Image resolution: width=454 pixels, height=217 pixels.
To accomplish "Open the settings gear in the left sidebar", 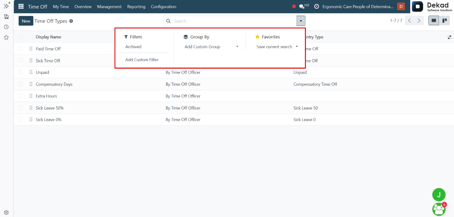I will (x=6, y=212).
